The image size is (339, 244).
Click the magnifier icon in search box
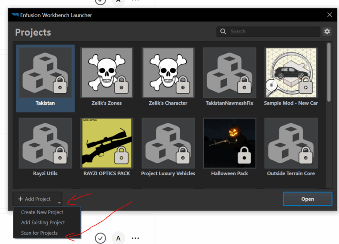click(x=223, y=32)
